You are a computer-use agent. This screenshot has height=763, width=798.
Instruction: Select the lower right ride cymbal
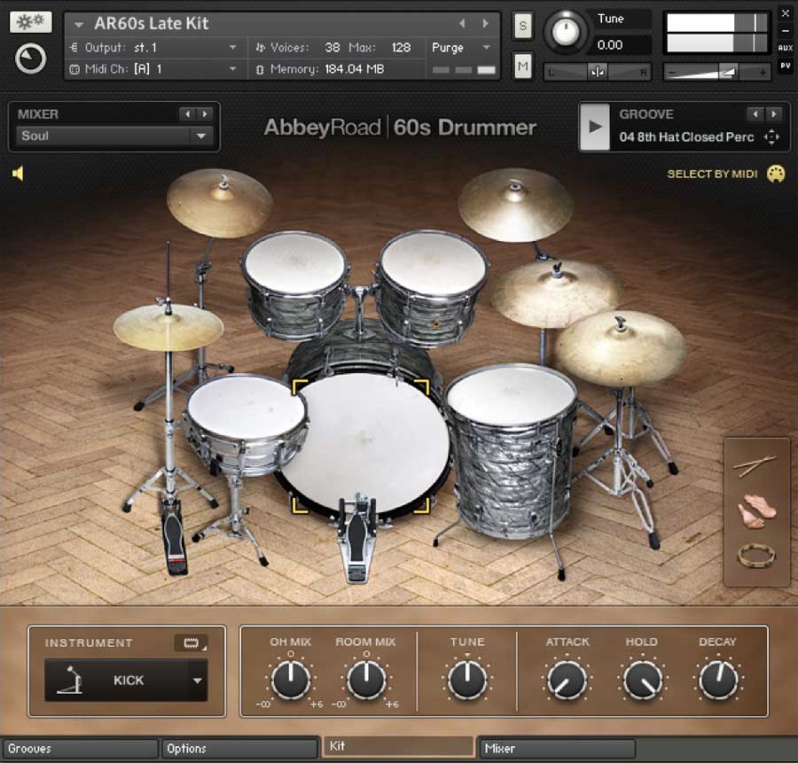coord(620,348)
